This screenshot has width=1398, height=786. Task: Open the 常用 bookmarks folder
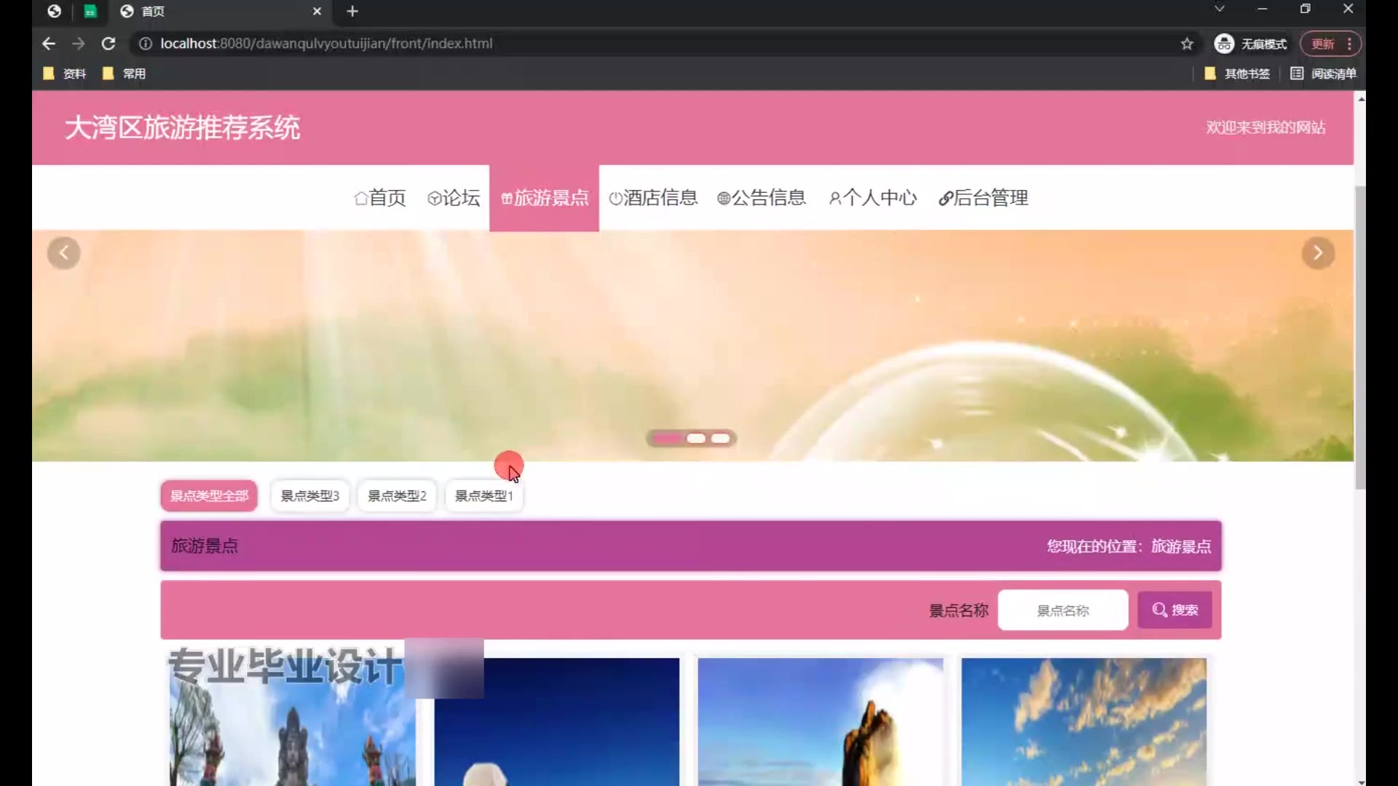tap(125, 74)
